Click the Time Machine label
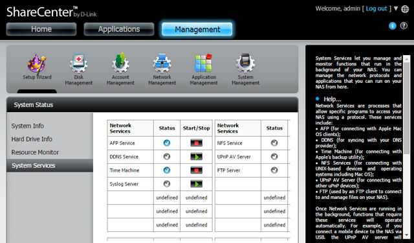 coord(124,170)
